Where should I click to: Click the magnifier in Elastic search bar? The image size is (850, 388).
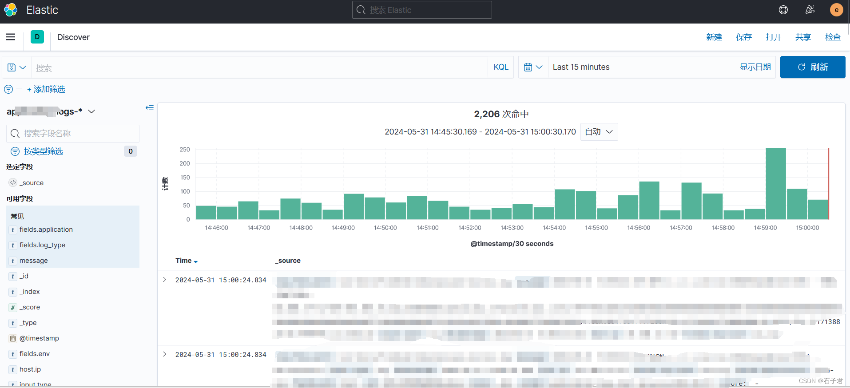click(361, 10)
